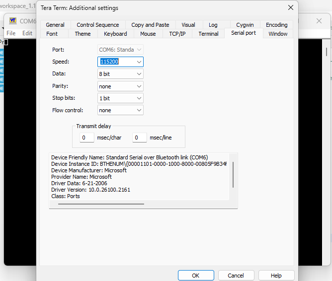Click the Driver Data 6-21-2006 line
Screen dimensions: 332x281
click(79, 183)
